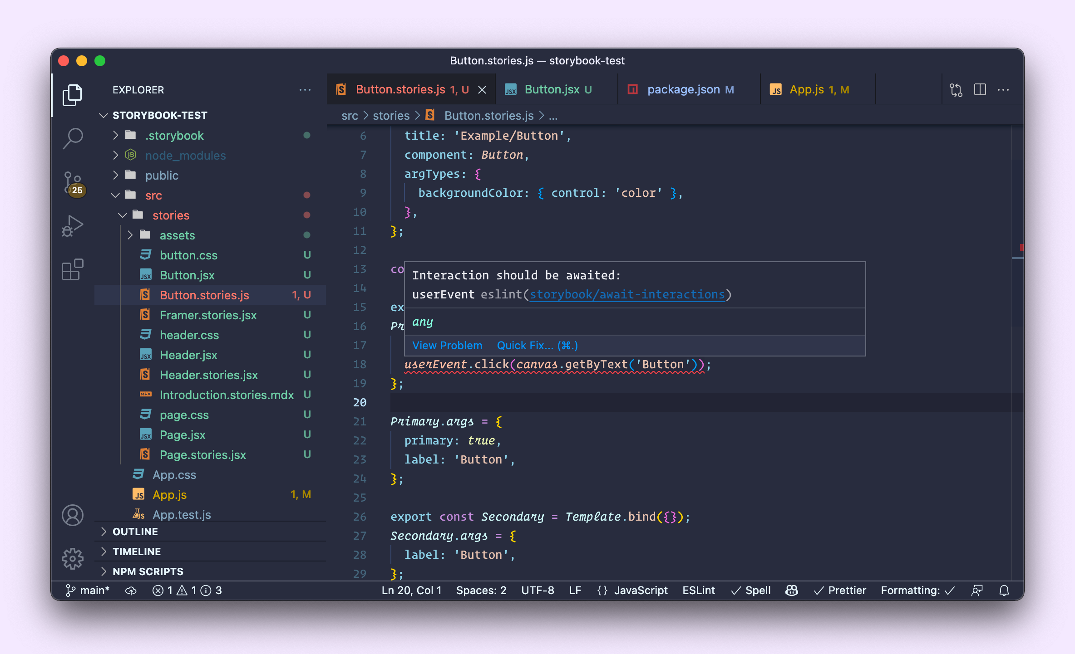Toggle Formatting in the status bar
Image resolution: width=1075 pixels, height=654 pixels.
(x=917, y=590)
